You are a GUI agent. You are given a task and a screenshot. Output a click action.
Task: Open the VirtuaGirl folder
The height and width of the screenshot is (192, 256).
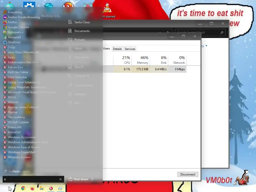[x=12, y=132]
